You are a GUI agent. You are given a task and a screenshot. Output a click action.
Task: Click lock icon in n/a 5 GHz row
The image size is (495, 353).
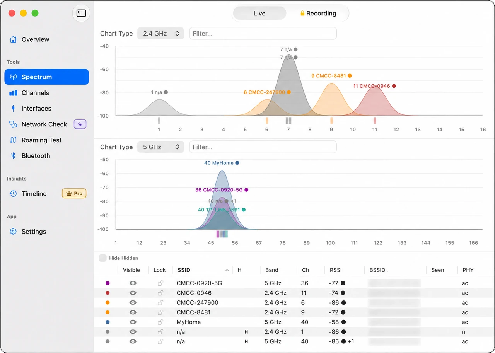[160, 341]
